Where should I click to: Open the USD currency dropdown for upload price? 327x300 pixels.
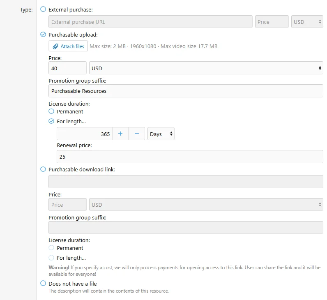coord(206,68)
